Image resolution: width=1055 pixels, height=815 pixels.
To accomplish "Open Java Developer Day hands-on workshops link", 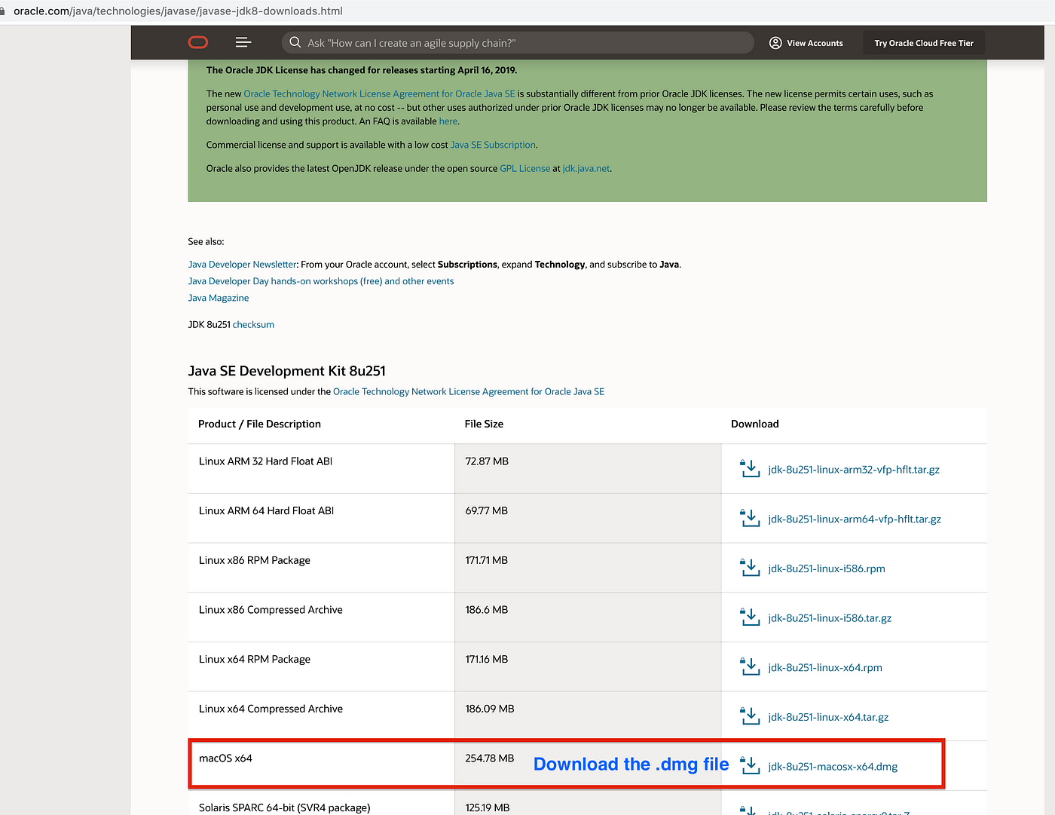I will (321, 280).
